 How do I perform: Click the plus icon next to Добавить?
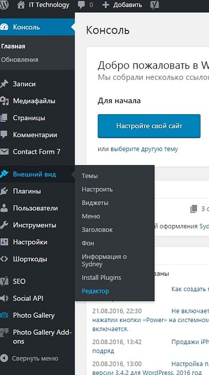(x=105, y=5)
